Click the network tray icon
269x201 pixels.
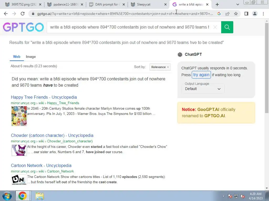236,196
